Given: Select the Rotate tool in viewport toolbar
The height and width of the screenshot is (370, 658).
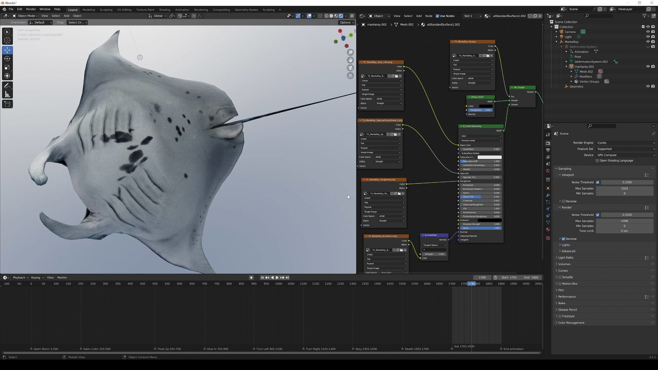Looking at the screenshot, I should pos(7,59).
